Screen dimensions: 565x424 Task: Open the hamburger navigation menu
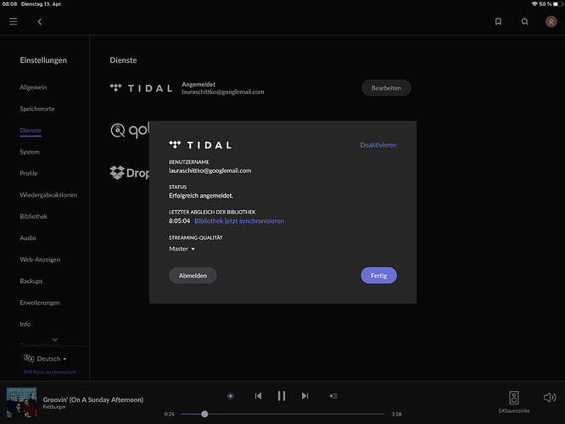[14, 21]
